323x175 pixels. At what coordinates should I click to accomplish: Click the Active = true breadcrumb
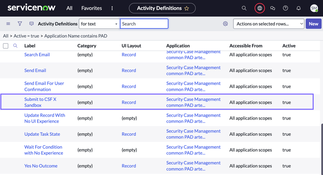[26, 36]
